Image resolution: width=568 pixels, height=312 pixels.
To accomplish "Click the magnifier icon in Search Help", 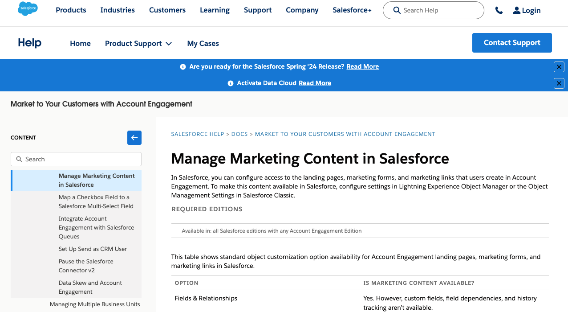I will click(397, 10).
